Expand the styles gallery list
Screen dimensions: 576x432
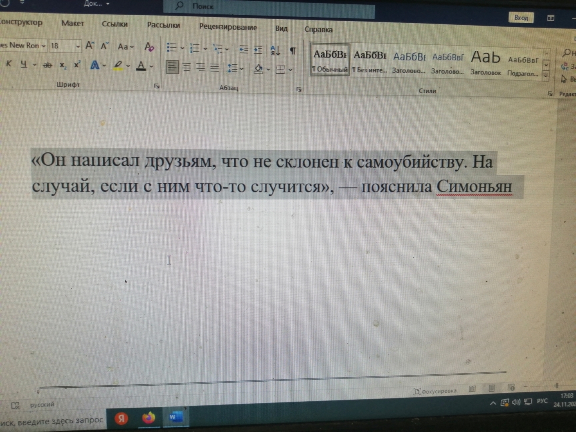(x=546, y=75)
